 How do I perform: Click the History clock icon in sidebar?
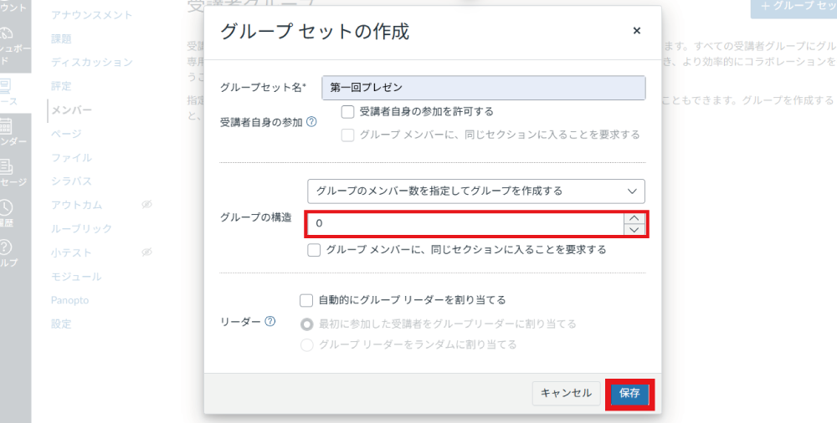point(6,207)
